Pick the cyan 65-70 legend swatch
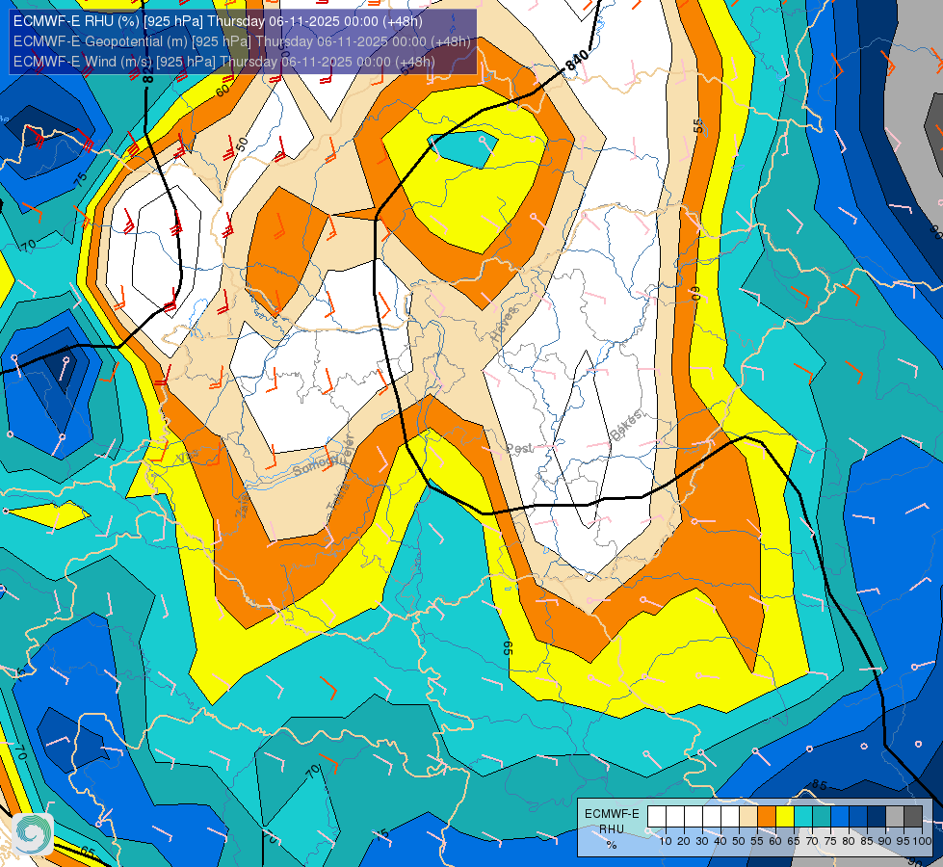The height and width of the screenshot is (867, 943). click(803, 816)
